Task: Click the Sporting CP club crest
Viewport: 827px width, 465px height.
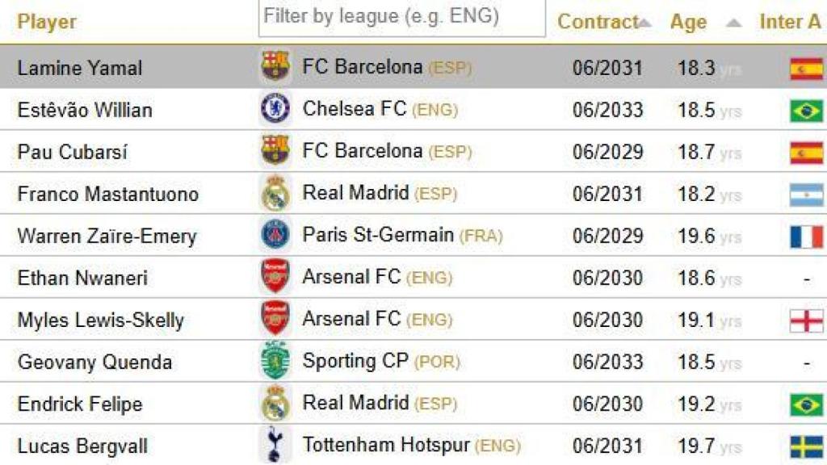Action: 275,361
